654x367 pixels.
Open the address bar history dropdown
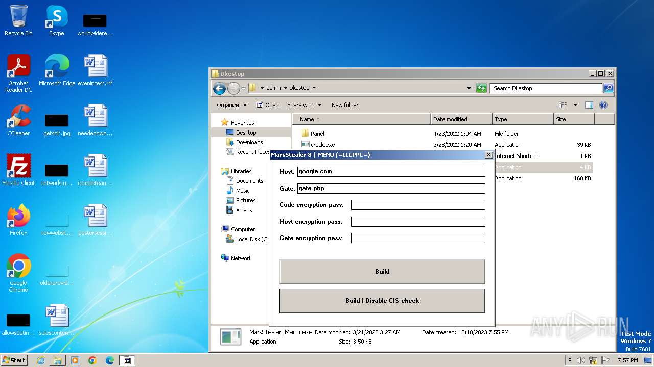pyautogui.click(x=469, y=88)
